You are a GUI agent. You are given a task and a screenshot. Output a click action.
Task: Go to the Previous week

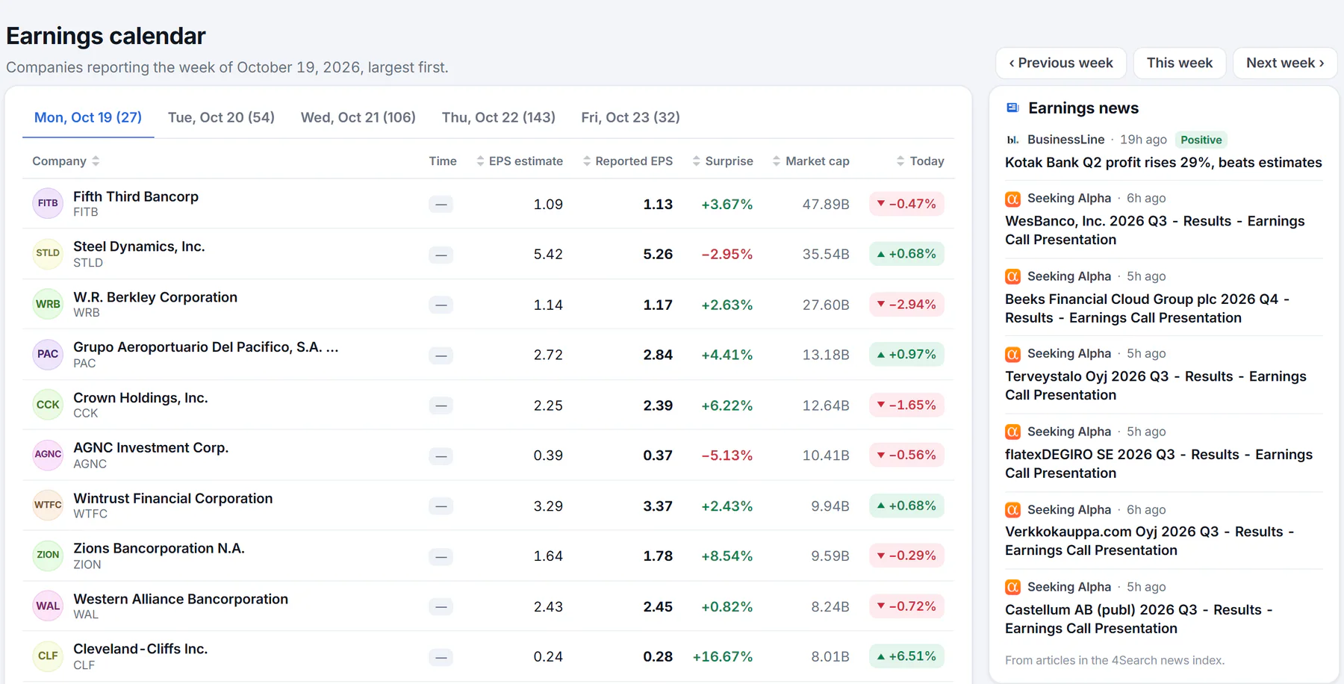click(1061, 63)
